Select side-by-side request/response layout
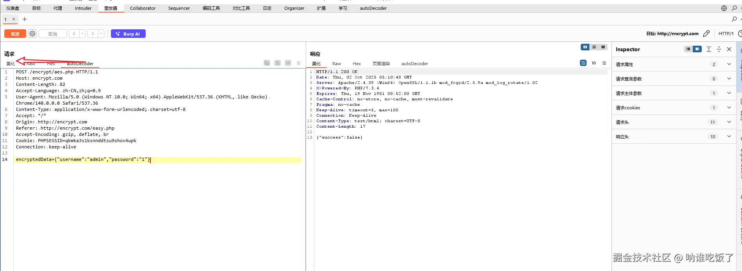The height and width of the screenshot is (271, 742). 585,47
